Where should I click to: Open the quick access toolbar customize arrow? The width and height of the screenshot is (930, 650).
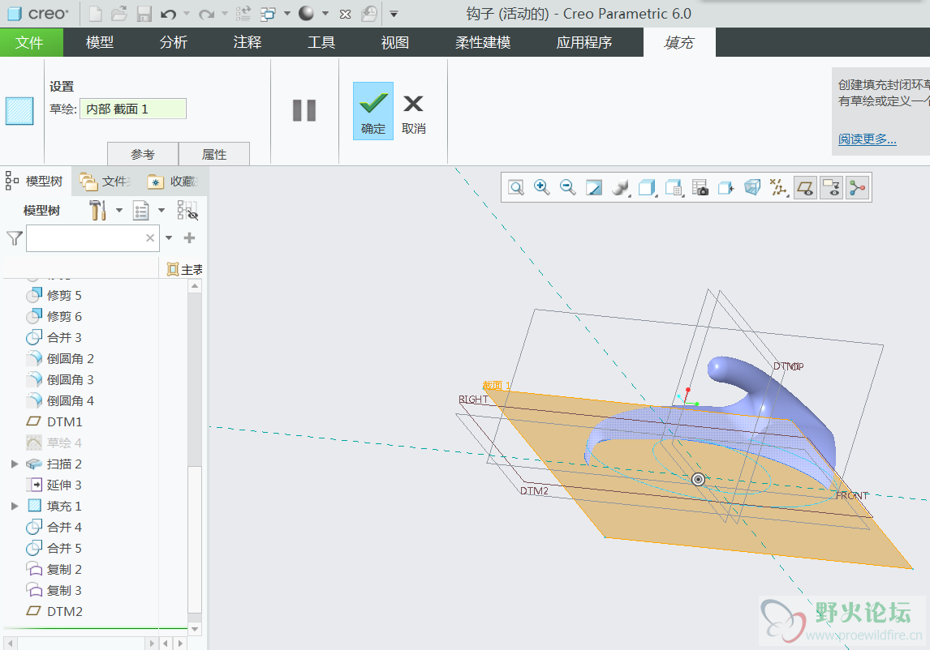tap(394, 14)
